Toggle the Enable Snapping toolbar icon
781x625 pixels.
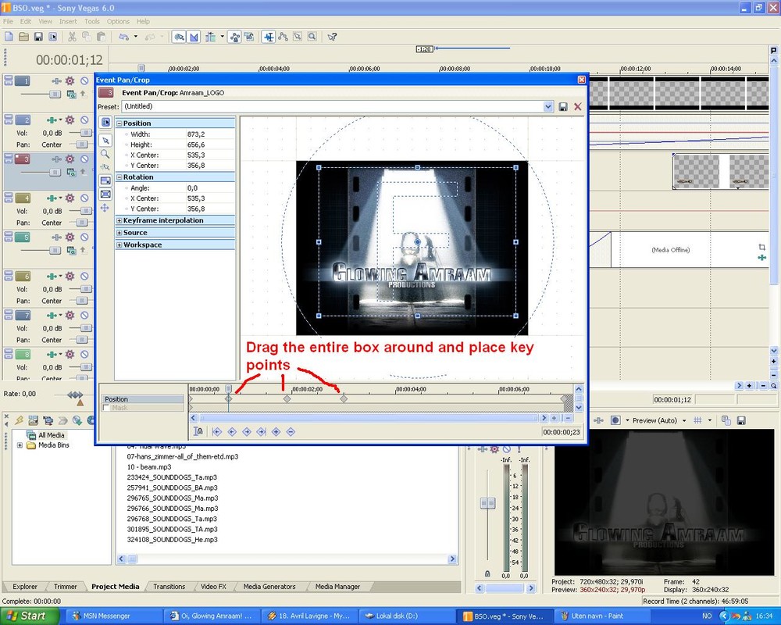click(179, 37)
